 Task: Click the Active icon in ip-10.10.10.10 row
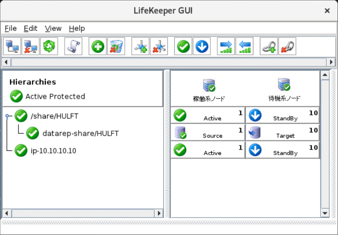tap(180, 150)
